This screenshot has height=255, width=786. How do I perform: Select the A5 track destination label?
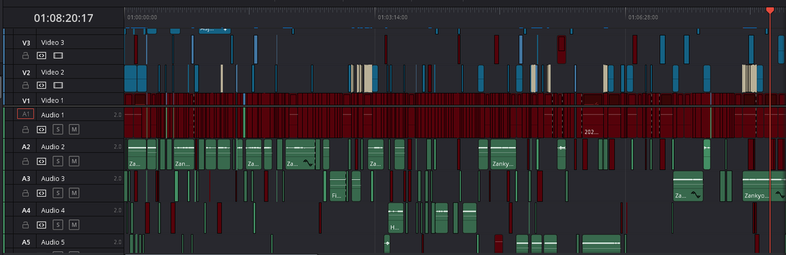pyautogui.click(x=26, y=243)
